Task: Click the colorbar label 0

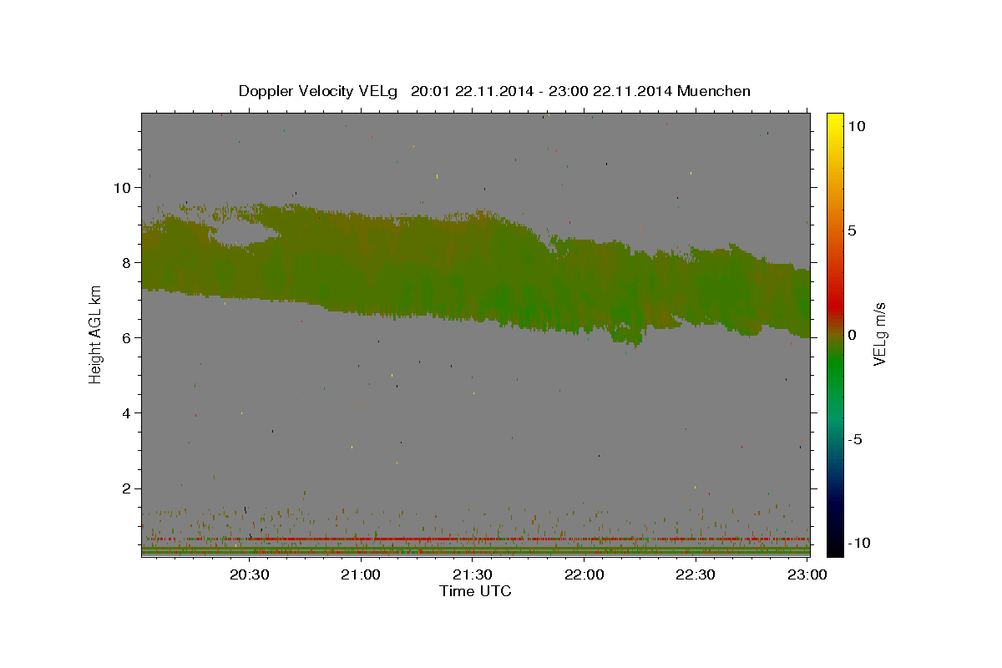Action: tap(852, 335)
